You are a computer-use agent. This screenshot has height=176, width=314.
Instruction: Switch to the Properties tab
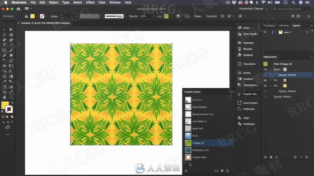click(269, 26)
